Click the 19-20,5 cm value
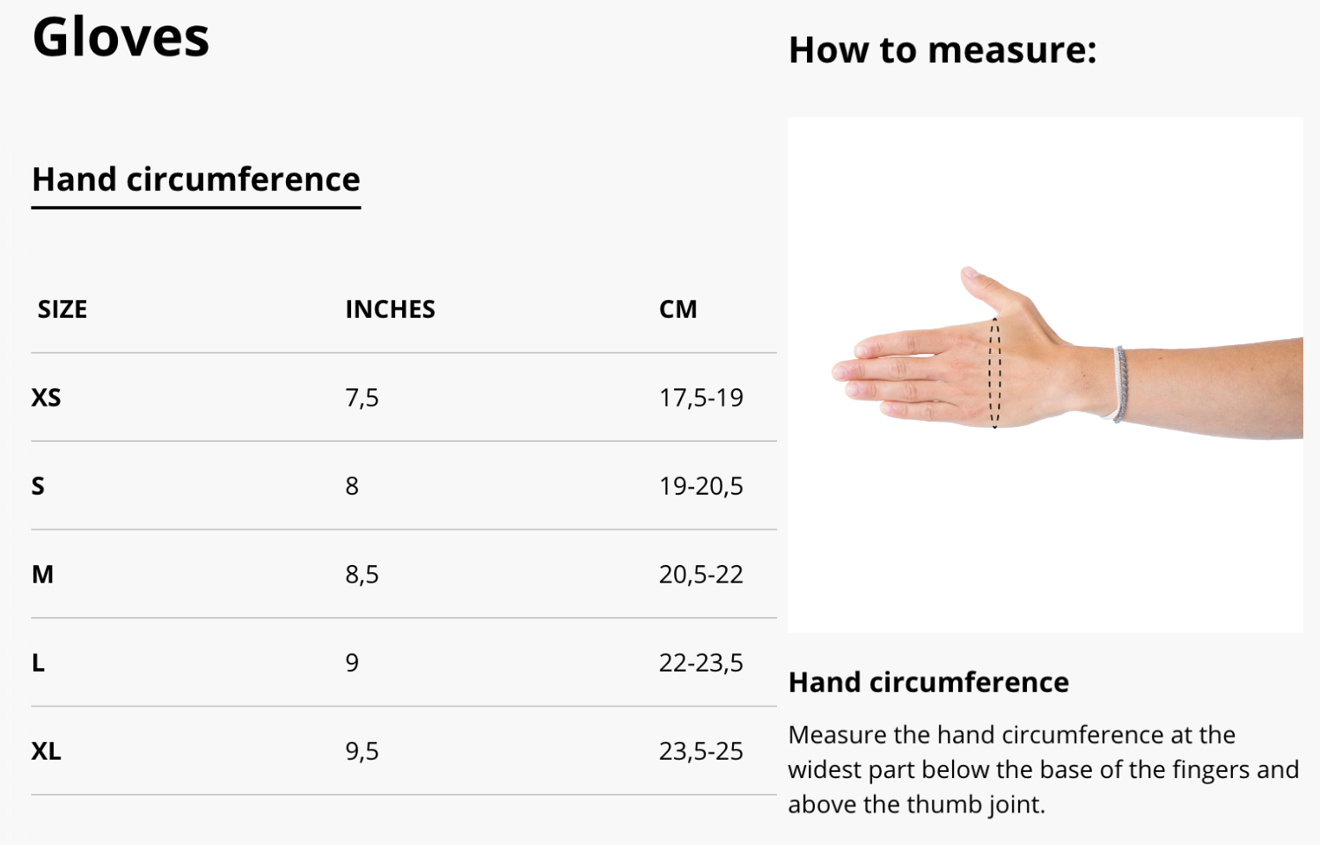1320x845 pixels. coord(700,486)
